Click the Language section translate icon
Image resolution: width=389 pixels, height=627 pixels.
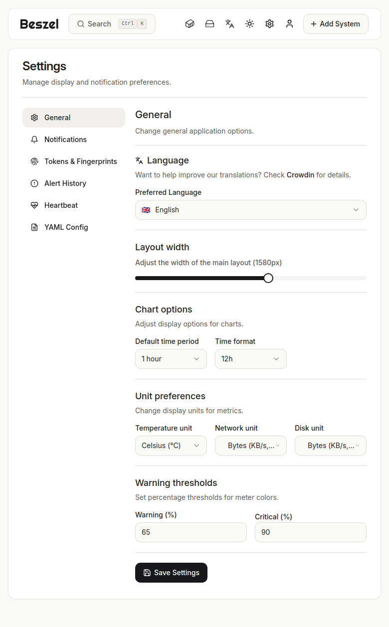(139, 160)
